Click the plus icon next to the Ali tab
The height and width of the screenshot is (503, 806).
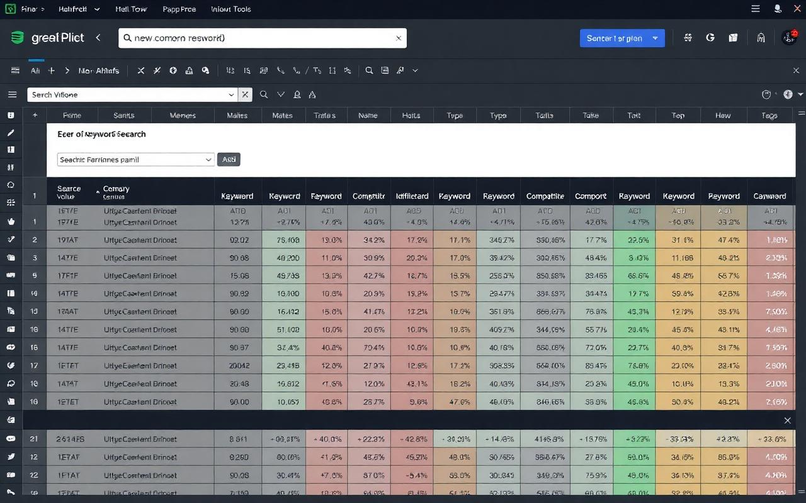pyautogui.click(x=52, y=71)
